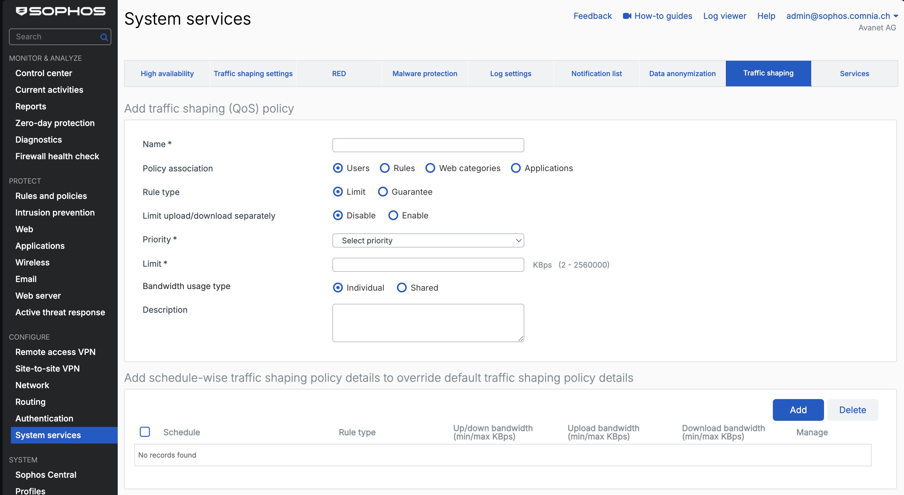Switch to the Notification list tab

[597, 74]
